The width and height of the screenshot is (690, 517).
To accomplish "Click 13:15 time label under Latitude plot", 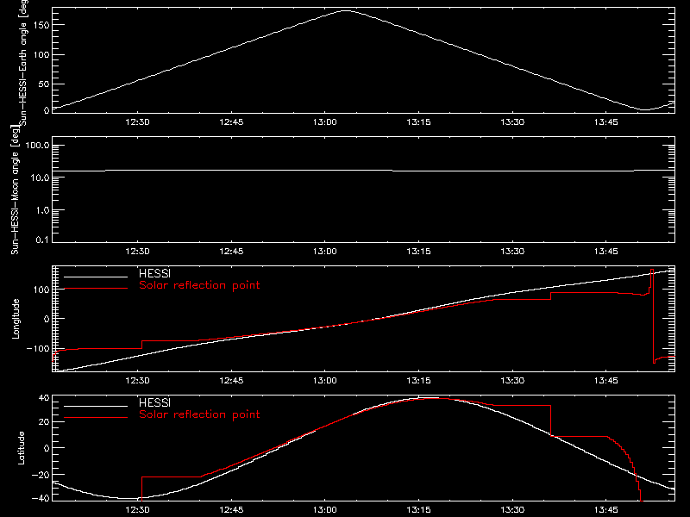I will click(x=418, y=510).
